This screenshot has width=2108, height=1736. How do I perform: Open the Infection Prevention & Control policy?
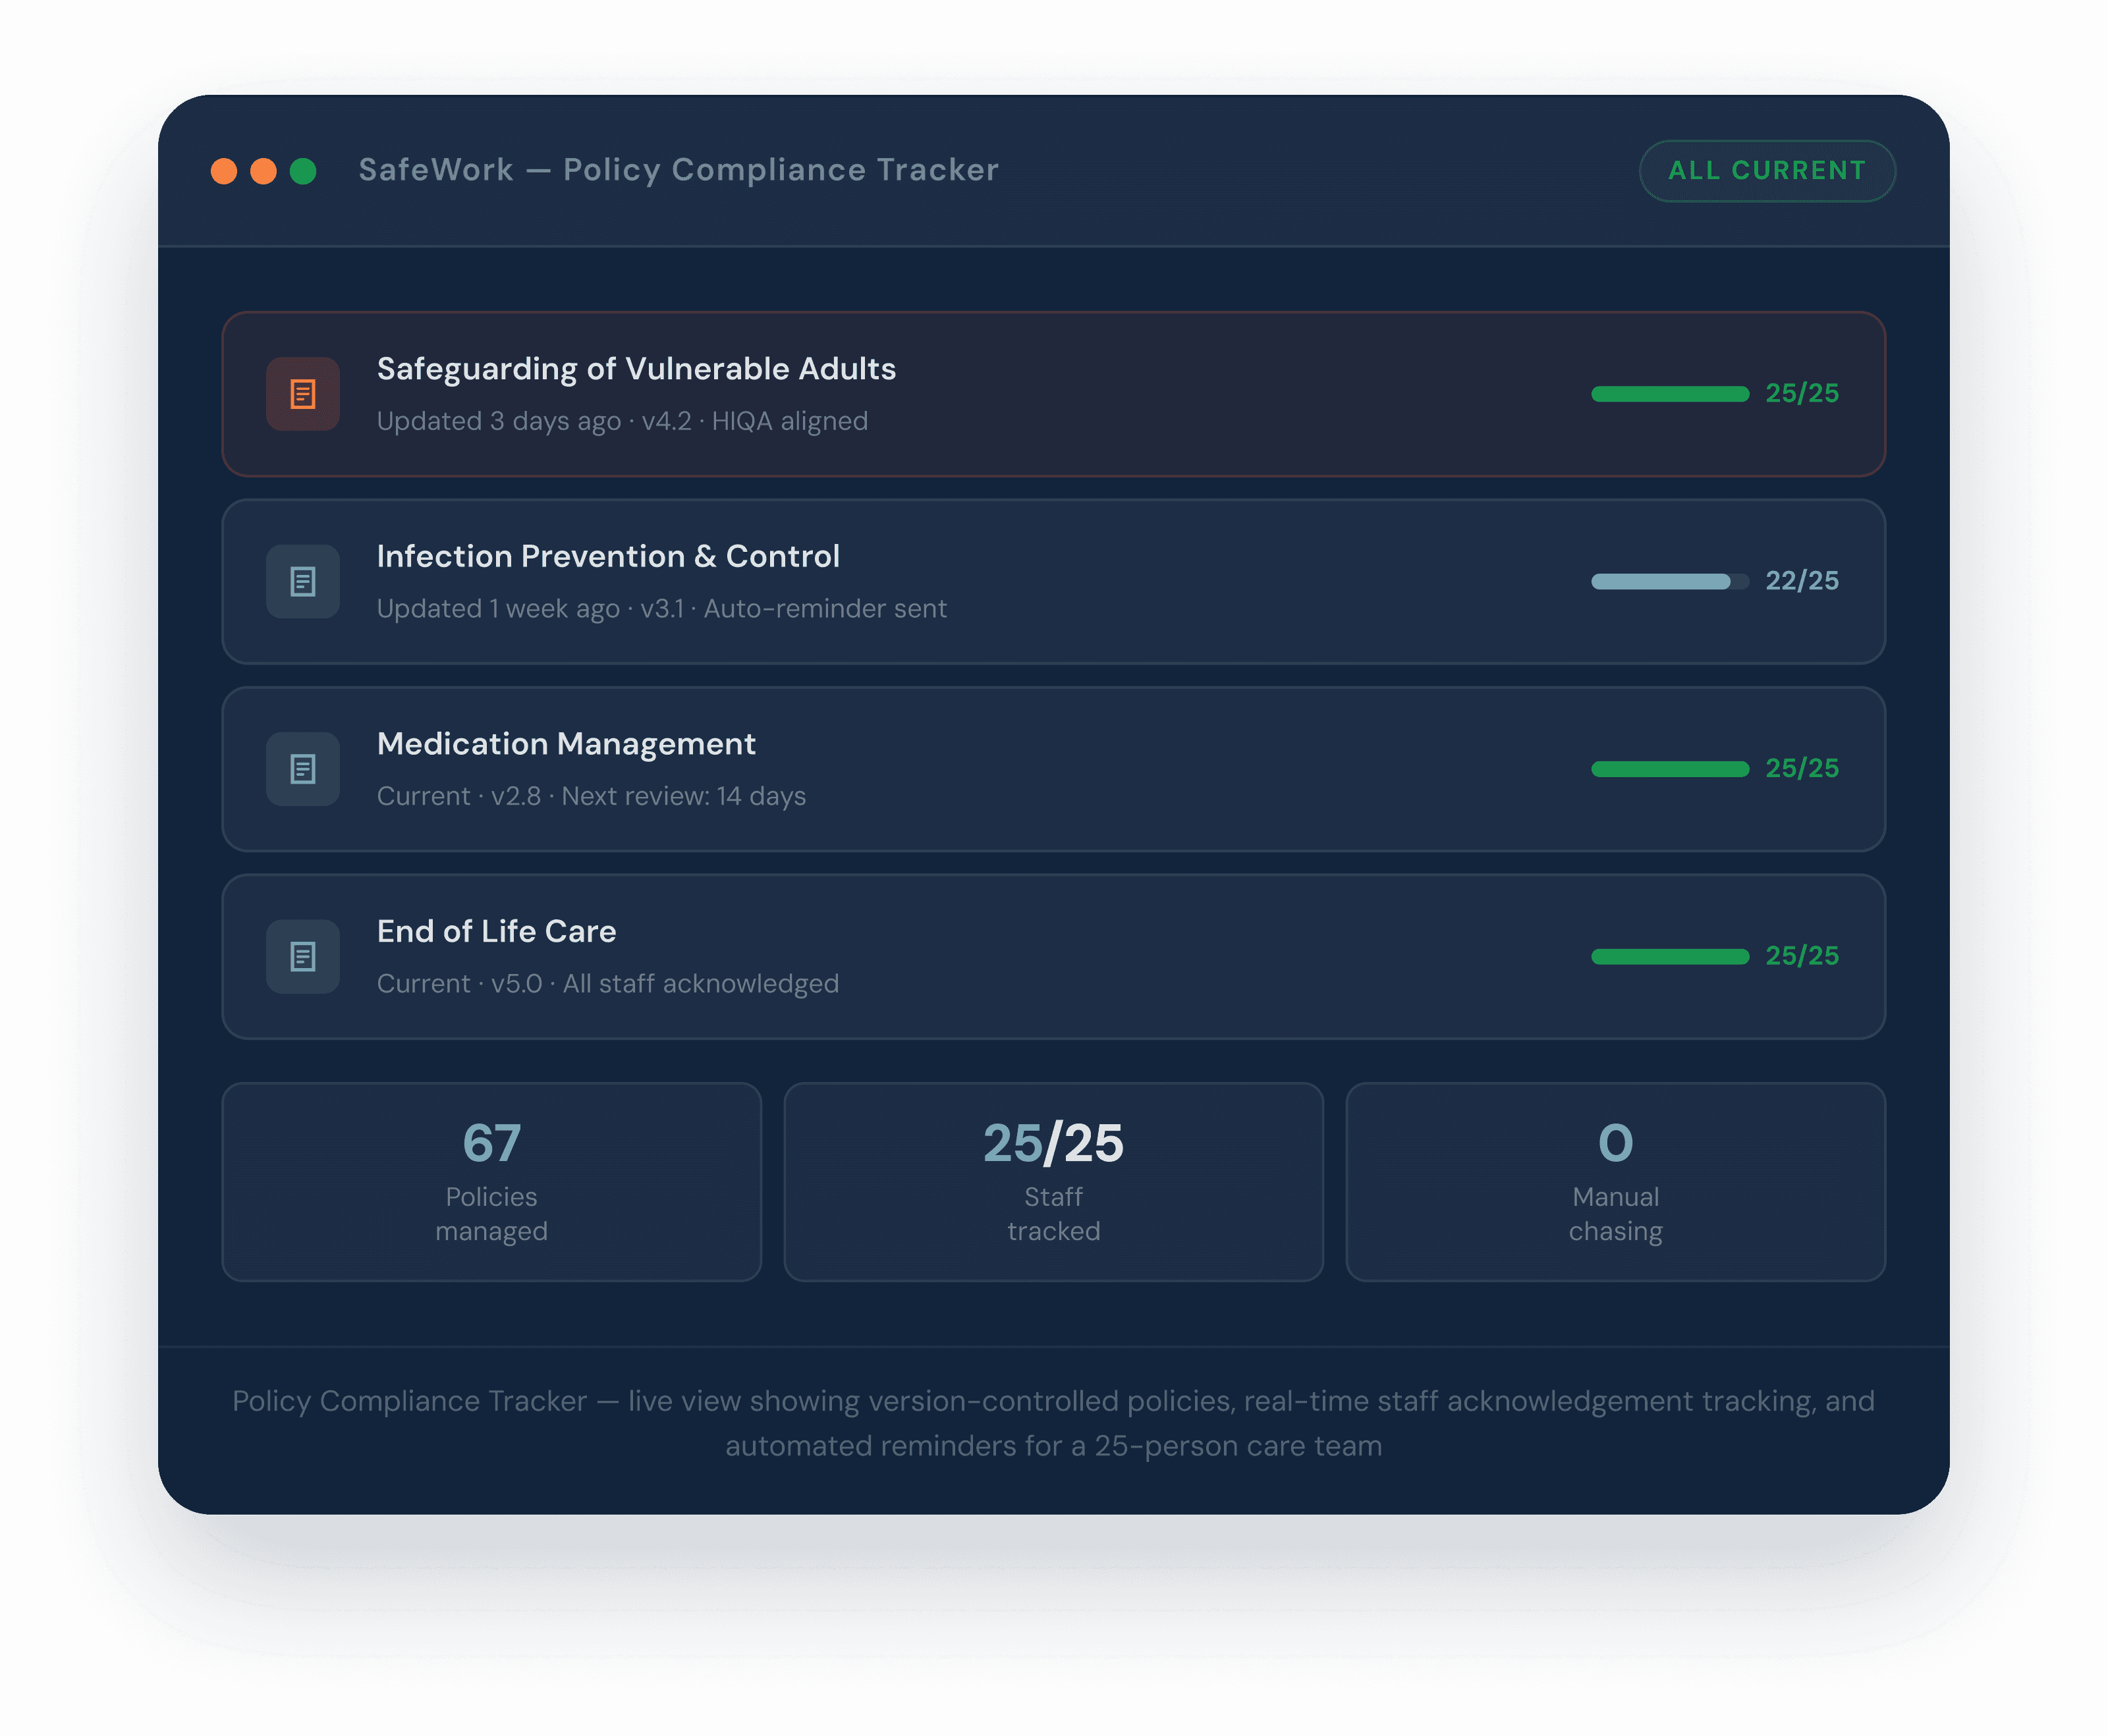[x=608, y=556]
